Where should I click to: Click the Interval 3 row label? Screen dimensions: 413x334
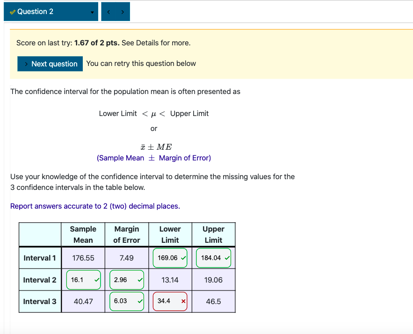(x=40, y=301)
